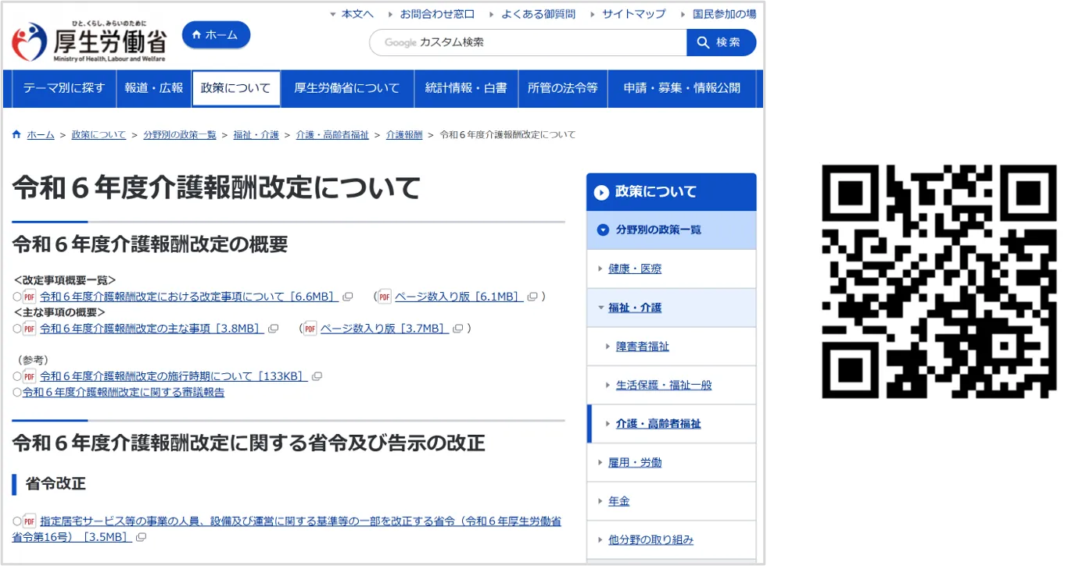The width and height of the screenshot is (1068, 566).
Task: Open the 国民参加の場 header link
Action: click(x=724, y=14)
